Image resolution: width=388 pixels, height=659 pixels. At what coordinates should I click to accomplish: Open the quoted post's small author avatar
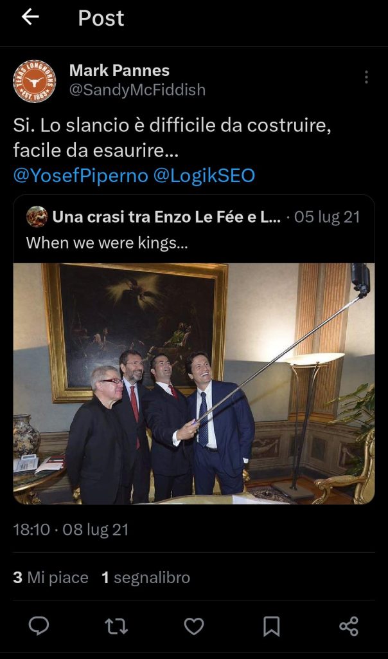(37, 217)
